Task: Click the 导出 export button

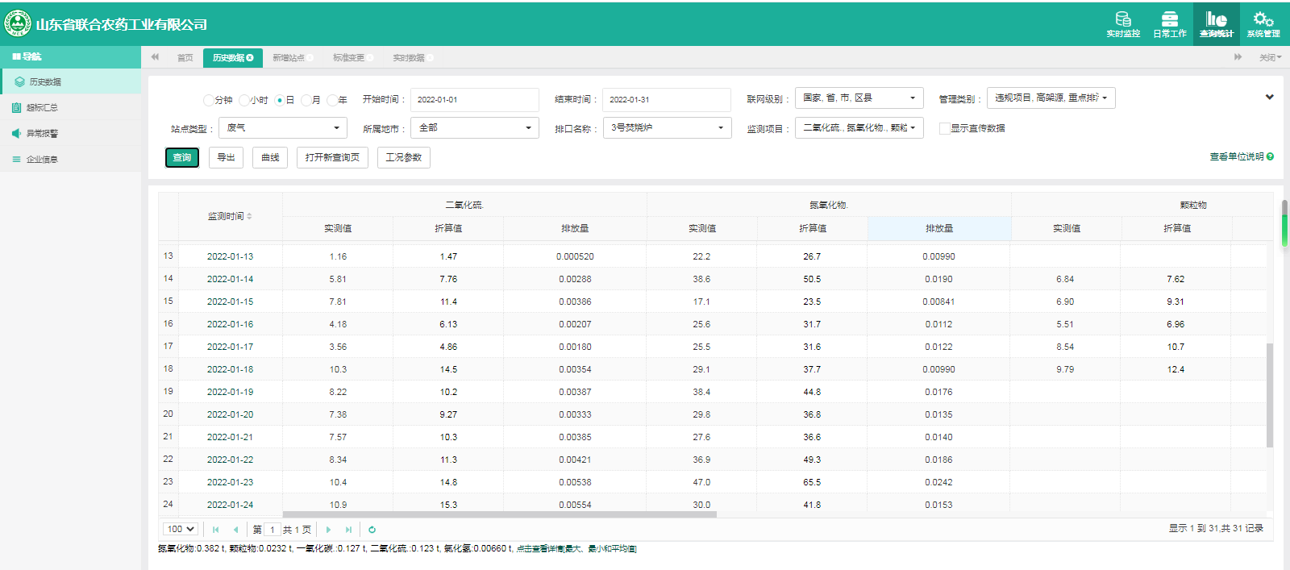Action: (226, 157)
